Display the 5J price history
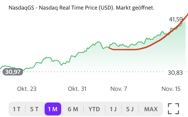Viewport: 188px width, 117px height. coord(130,109)
